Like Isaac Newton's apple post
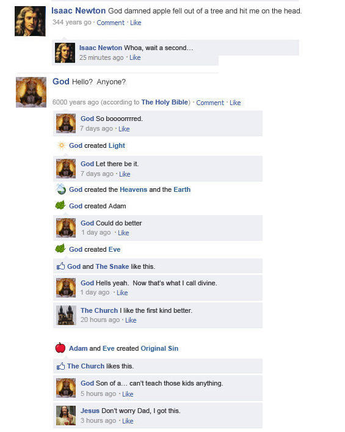345x432 pixels. (x=136, y=23)
